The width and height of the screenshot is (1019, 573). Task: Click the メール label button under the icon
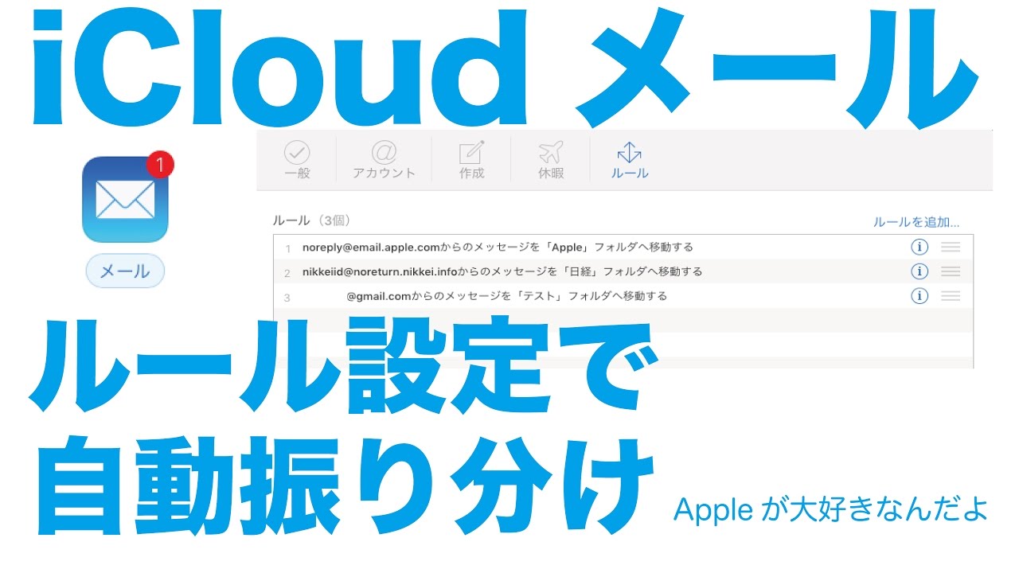tap(125, 271)
